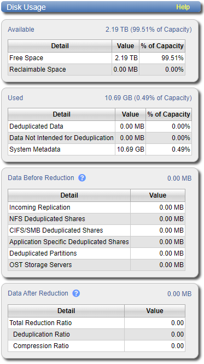Select the Free Space row
This screenshot has width=204, height=364.
click(97, 58)
